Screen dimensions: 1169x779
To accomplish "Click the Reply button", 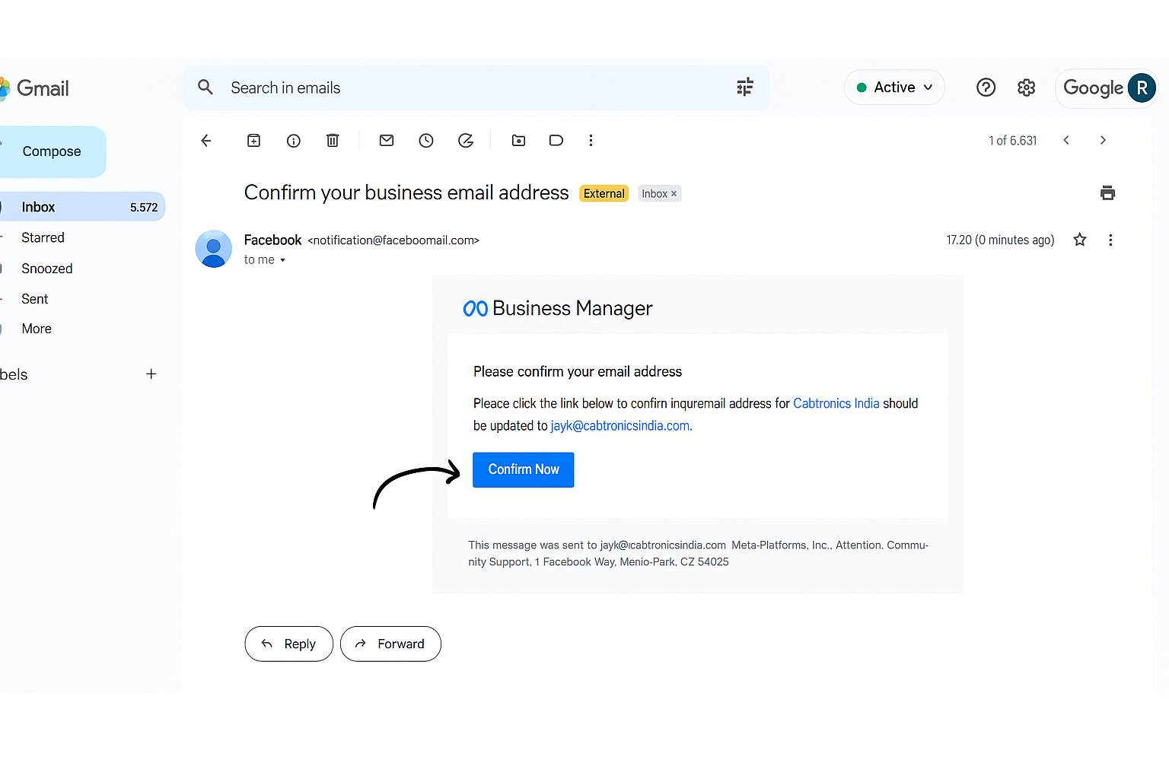I will (x=289, y=644).
